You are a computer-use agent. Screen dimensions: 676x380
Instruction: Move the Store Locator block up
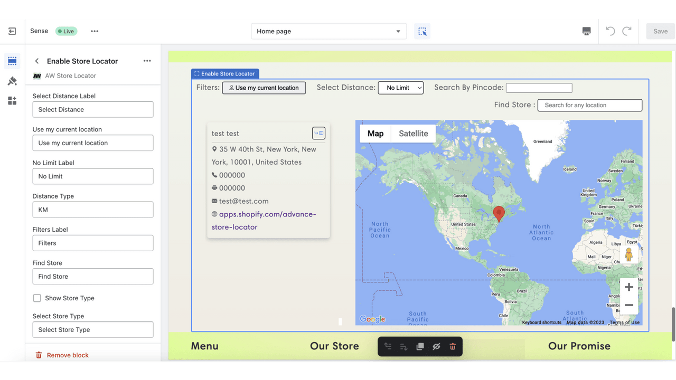(x=388, y=346)
